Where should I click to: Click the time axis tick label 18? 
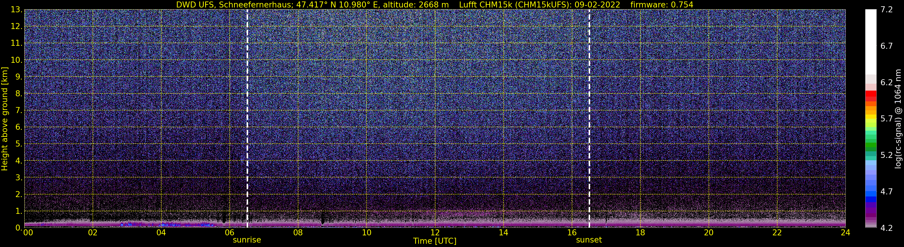point(640,233)
